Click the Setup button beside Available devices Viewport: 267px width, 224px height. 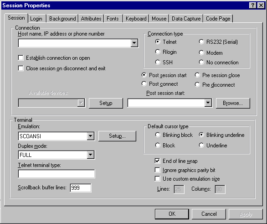coord(106,103)
